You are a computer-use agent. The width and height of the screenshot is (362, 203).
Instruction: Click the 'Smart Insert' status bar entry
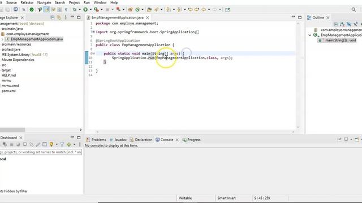click(x=226, y=198)
